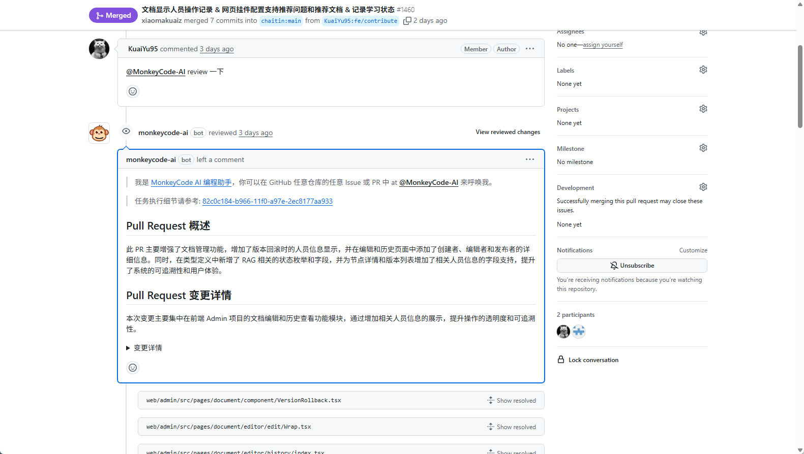804x454 pixels.
Task: Open Assignees gear settings
Action: pyautogui.click(x=703, y=32)
